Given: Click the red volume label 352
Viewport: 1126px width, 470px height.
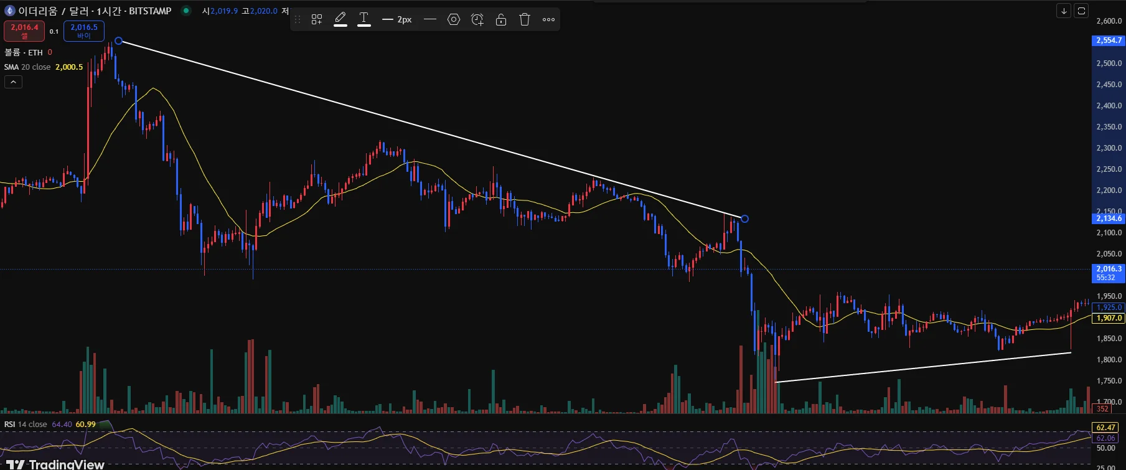Looking at the screenshot, I should (1102, 409).
